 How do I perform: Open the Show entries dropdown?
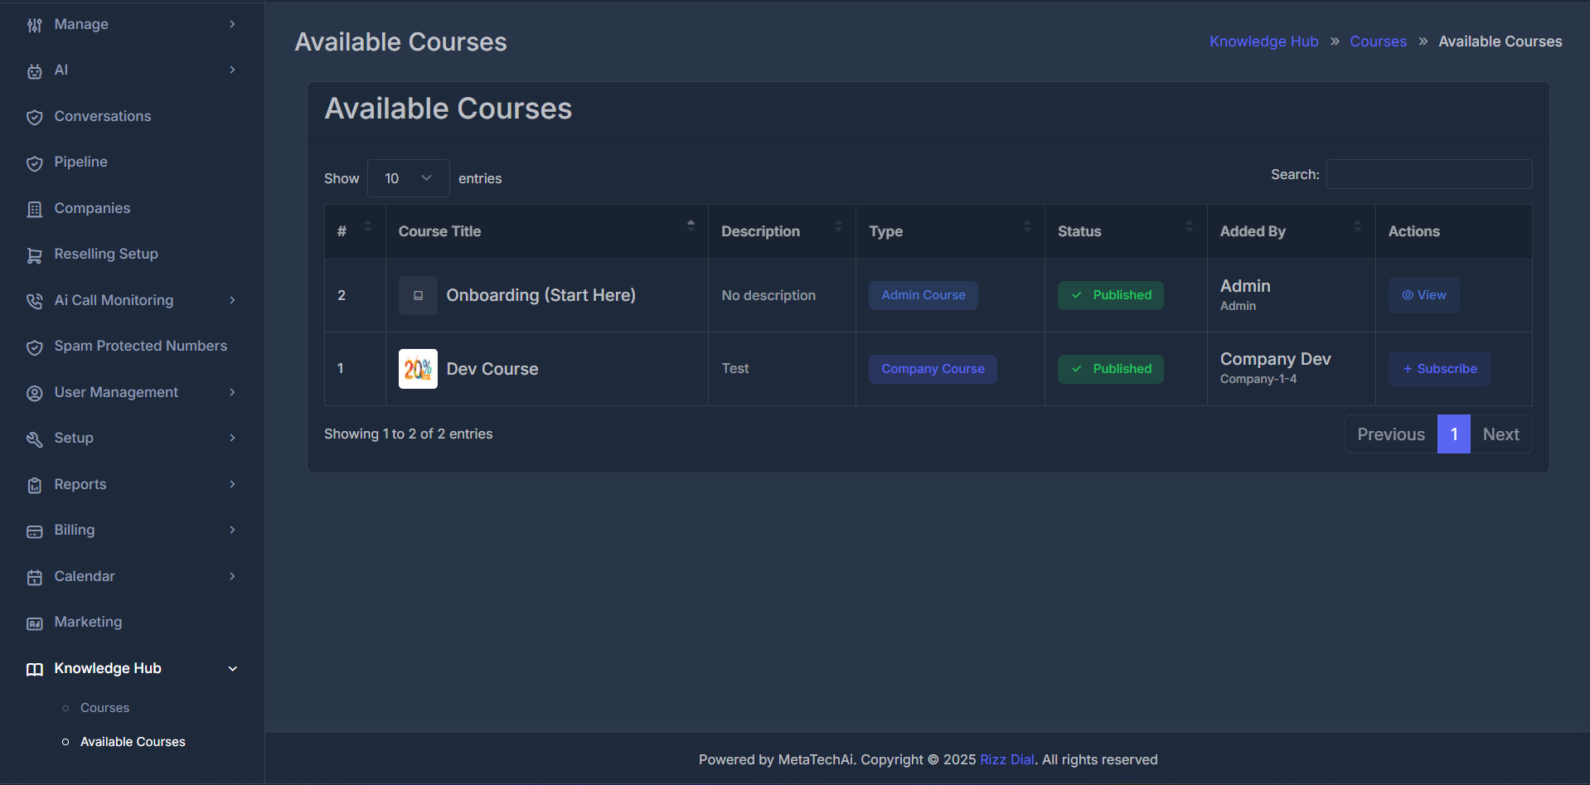click(408, 177)
